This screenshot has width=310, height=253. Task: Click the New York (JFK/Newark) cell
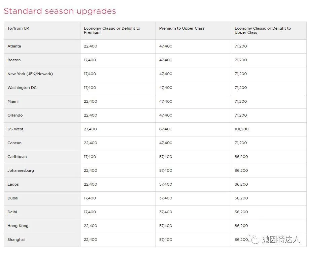coord(30,74)
